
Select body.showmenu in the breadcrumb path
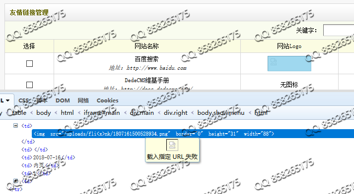tap(220, 112)
